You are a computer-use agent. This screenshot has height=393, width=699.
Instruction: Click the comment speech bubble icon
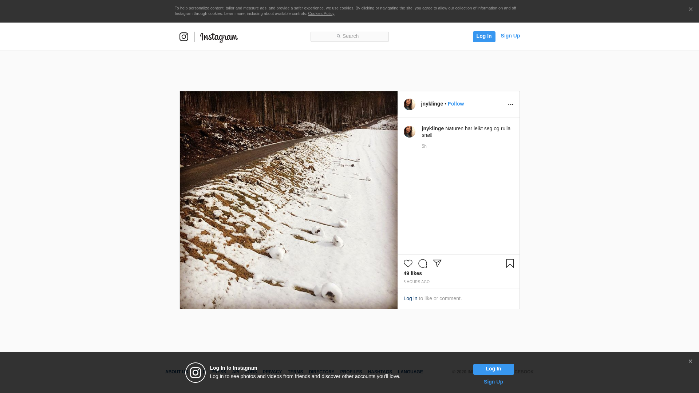pos(423,263)
